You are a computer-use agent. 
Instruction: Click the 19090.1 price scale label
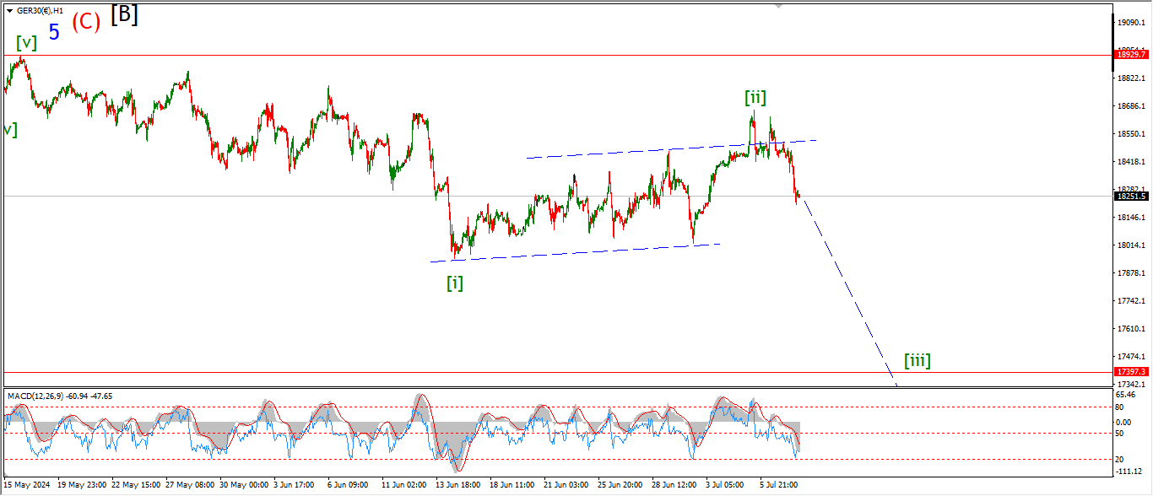[x=1129, y=23]
